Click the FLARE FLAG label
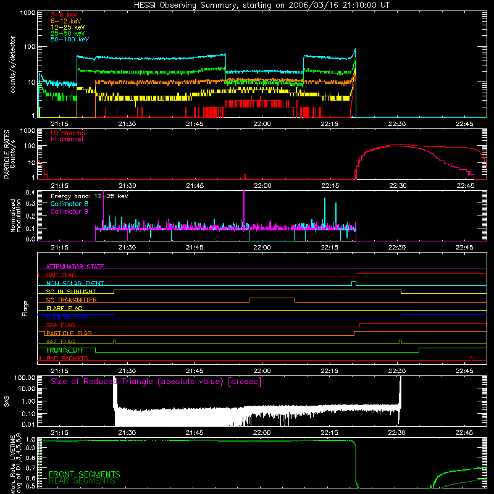Screen dimensions: 494x494 click(x=64, y=308)
